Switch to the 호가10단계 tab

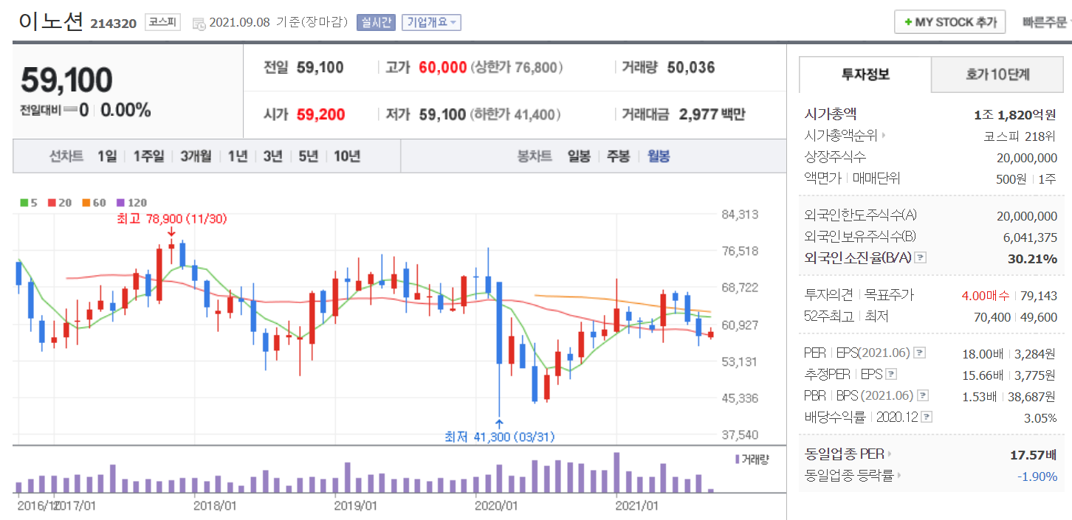pos(997,74)
